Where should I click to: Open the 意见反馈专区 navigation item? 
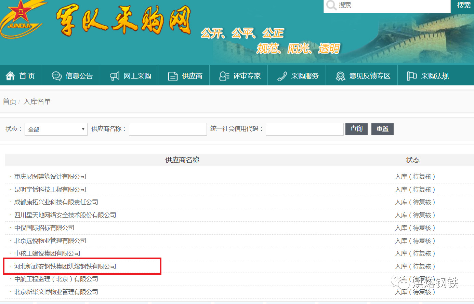tap(362, 75)
